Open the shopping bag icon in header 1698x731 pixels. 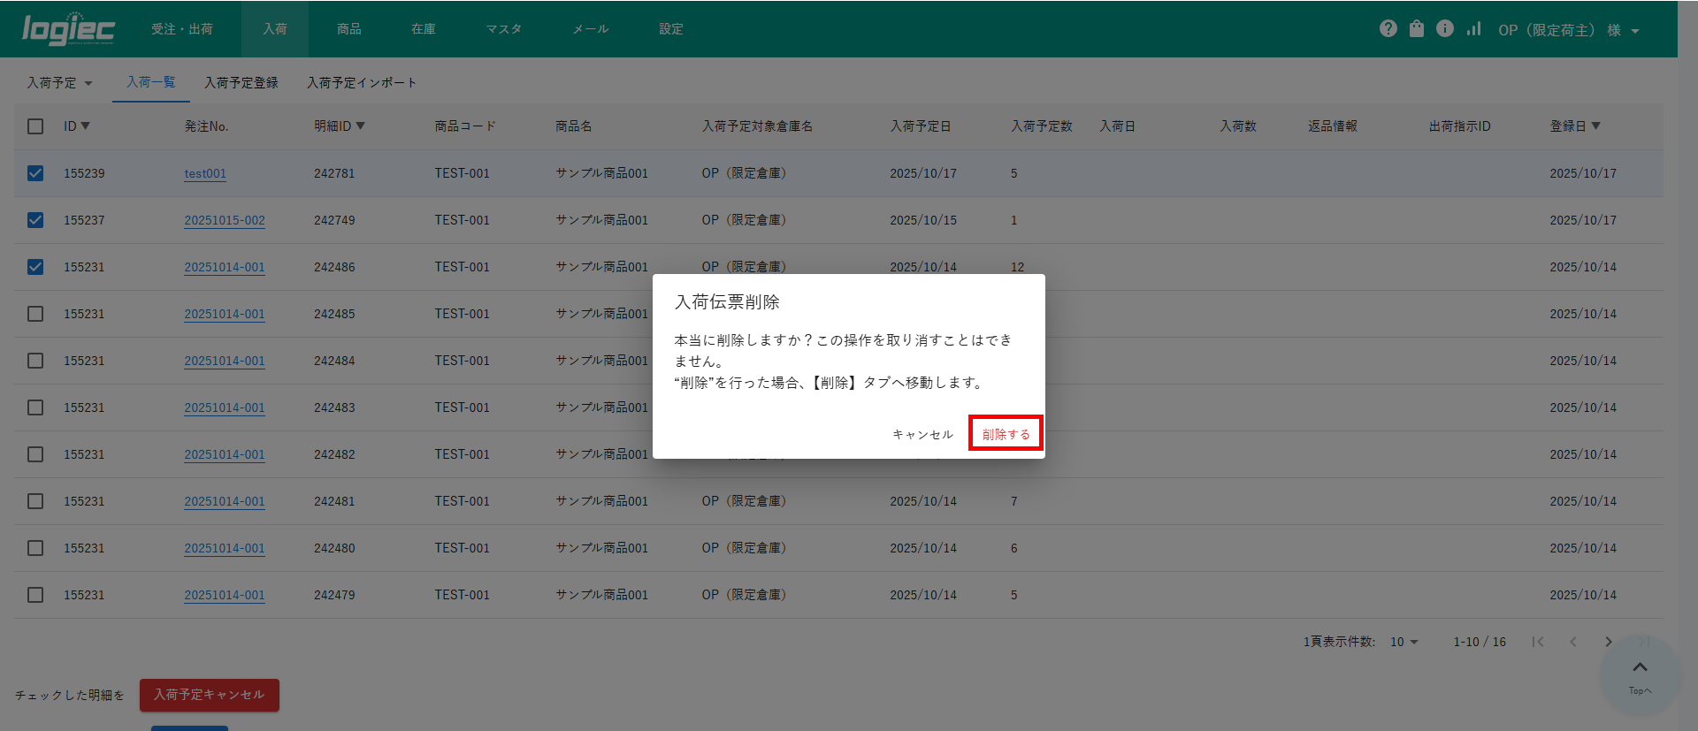1417,29
